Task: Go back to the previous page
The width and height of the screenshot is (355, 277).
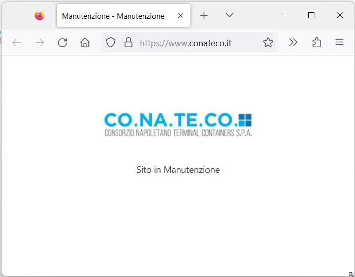Action: pos(17,43)
